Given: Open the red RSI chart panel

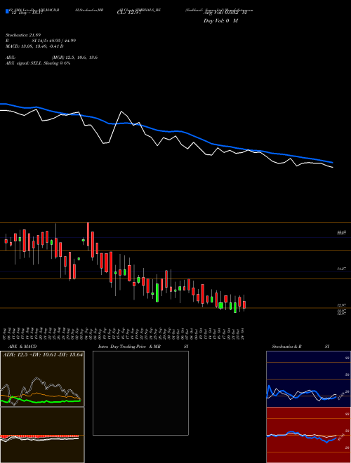Looking at the screenshot, I should (x=308, y=435).
